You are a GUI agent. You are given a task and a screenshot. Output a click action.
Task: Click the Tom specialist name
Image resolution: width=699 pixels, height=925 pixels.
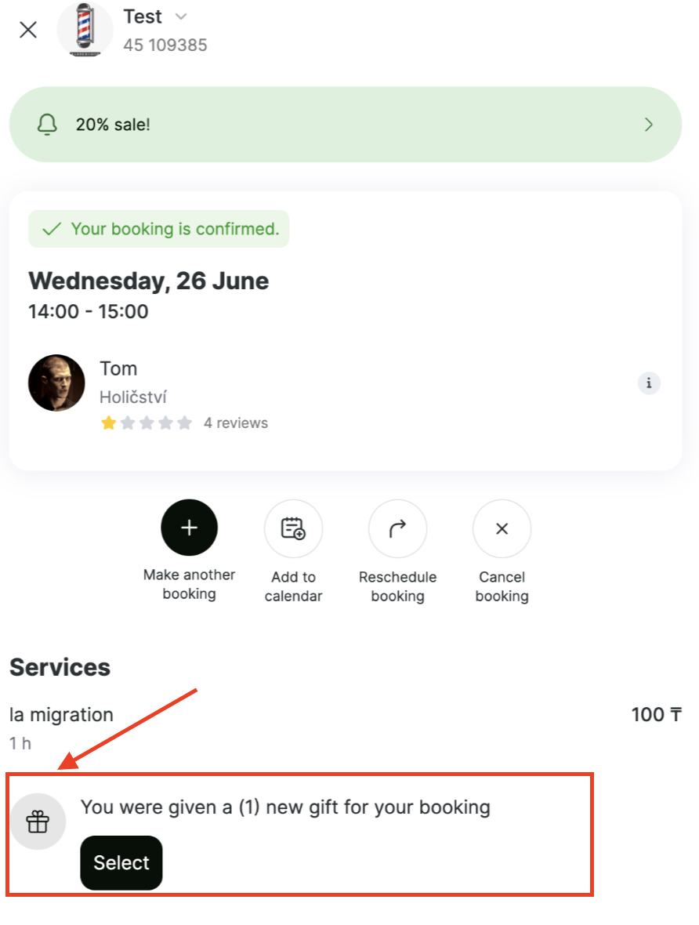click(118, 368)
